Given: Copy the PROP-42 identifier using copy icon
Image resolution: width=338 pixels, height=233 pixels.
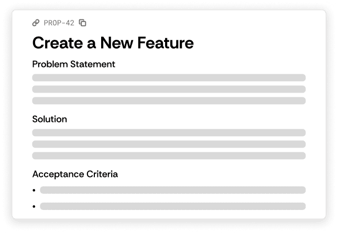Looking at the screenshot, I should click(x=82, y=23).
